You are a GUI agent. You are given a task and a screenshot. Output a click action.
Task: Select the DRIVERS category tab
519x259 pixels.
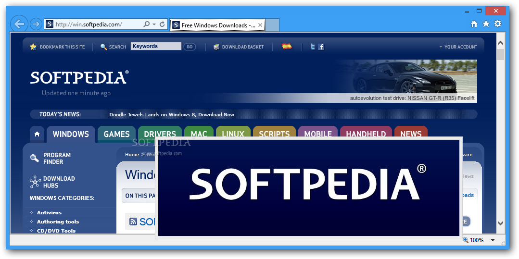point(160,131)
